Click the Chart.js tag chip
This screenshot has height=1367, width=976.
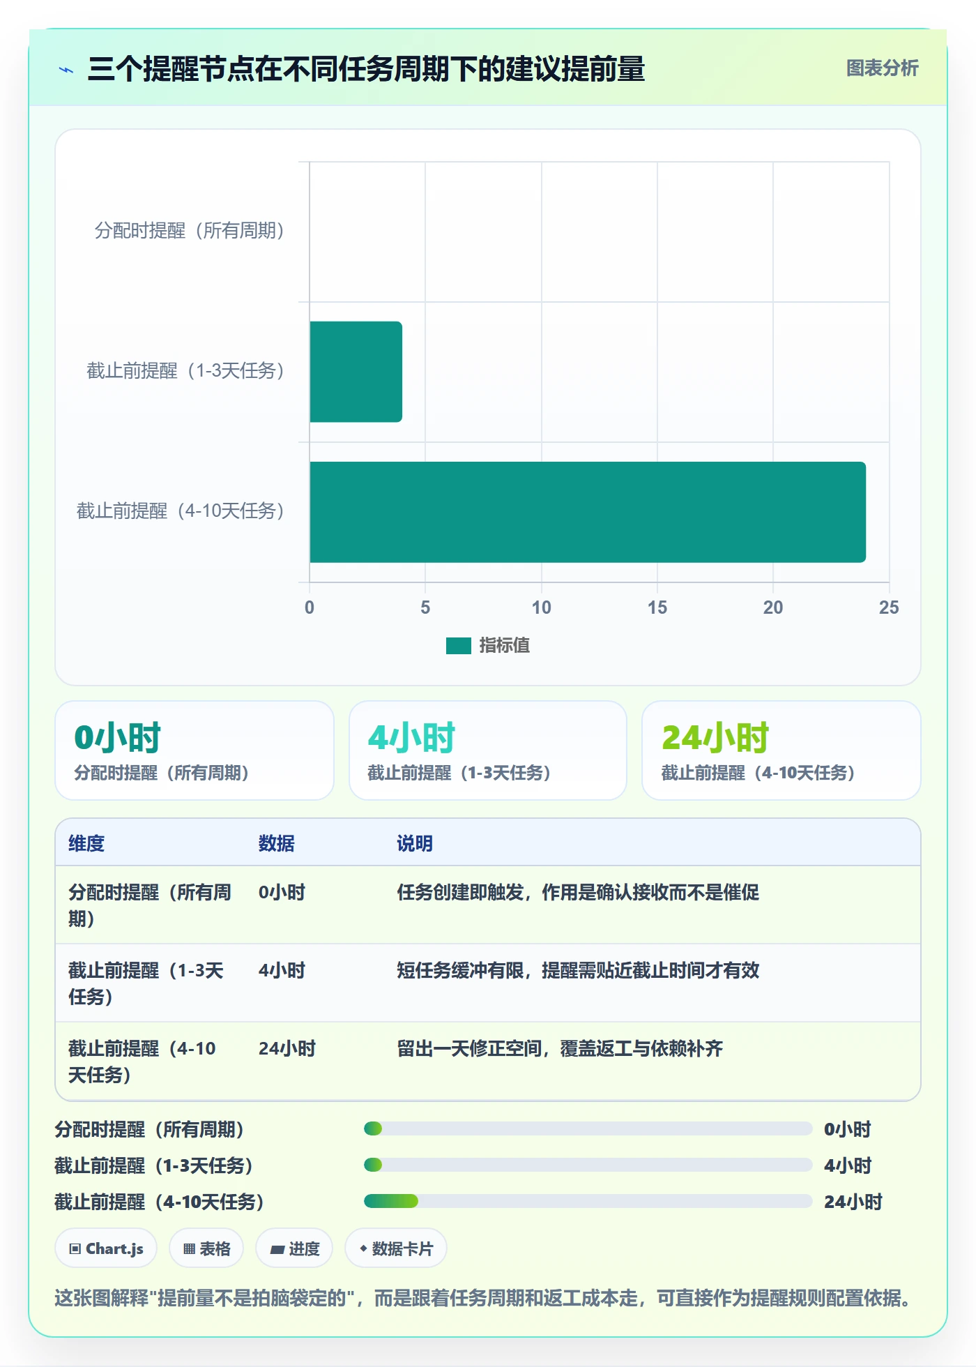click(x=106, y=1248)
